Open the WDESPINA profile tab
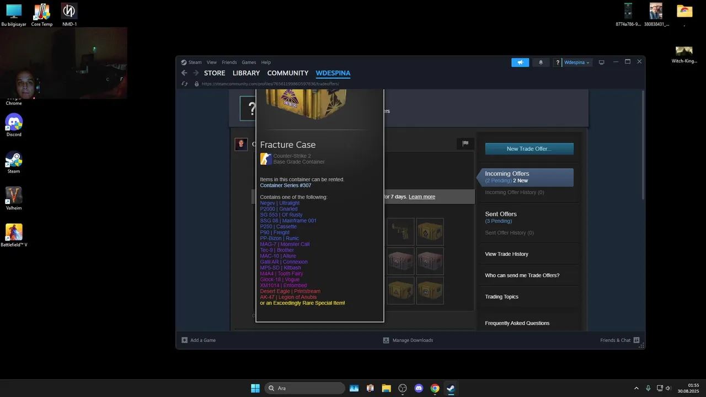The image size is (706, 397). tap(333, 73)
